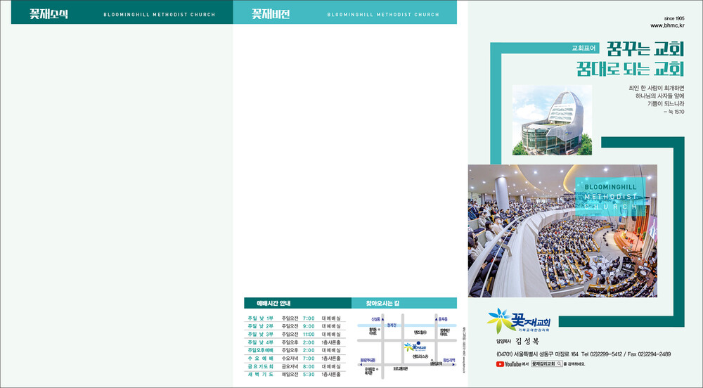Select the 꽃재비전 header tab
The image size is (703, 388).
click(271, 13)
